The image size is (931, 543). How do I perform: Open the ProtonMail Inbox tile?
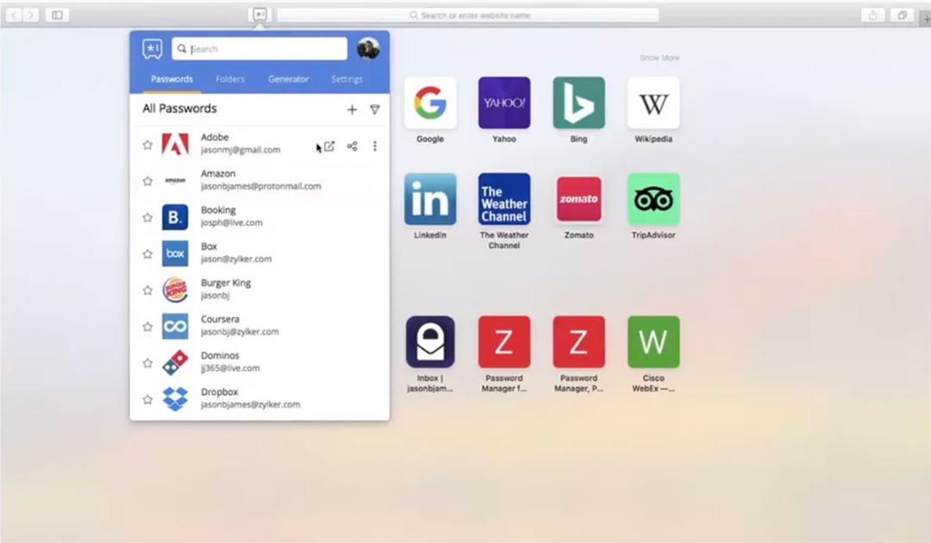click(430, 342)
